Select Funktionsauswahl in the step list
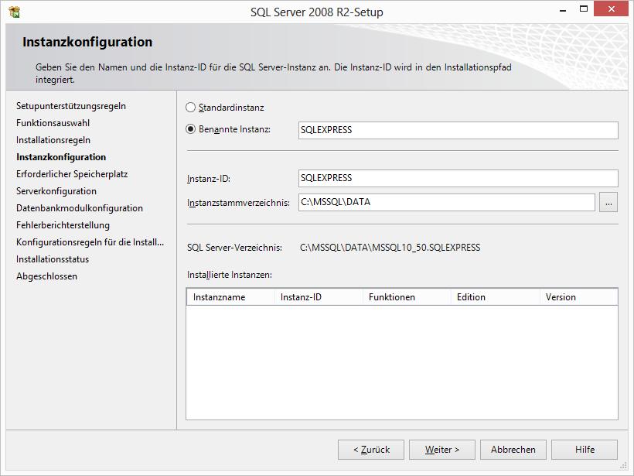 click(x=53, y=123)
